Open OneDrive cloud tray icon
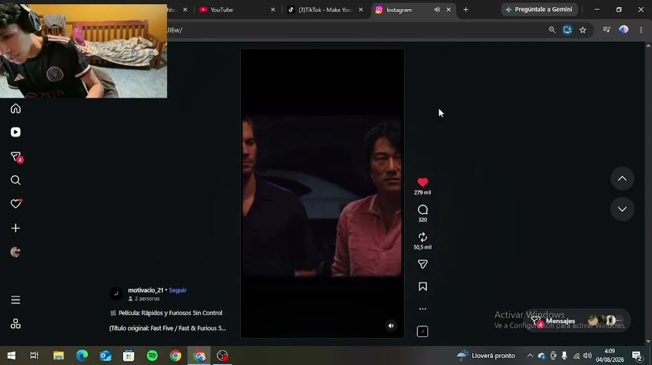The width and height of the screenshot is (652, 365). 542,356
